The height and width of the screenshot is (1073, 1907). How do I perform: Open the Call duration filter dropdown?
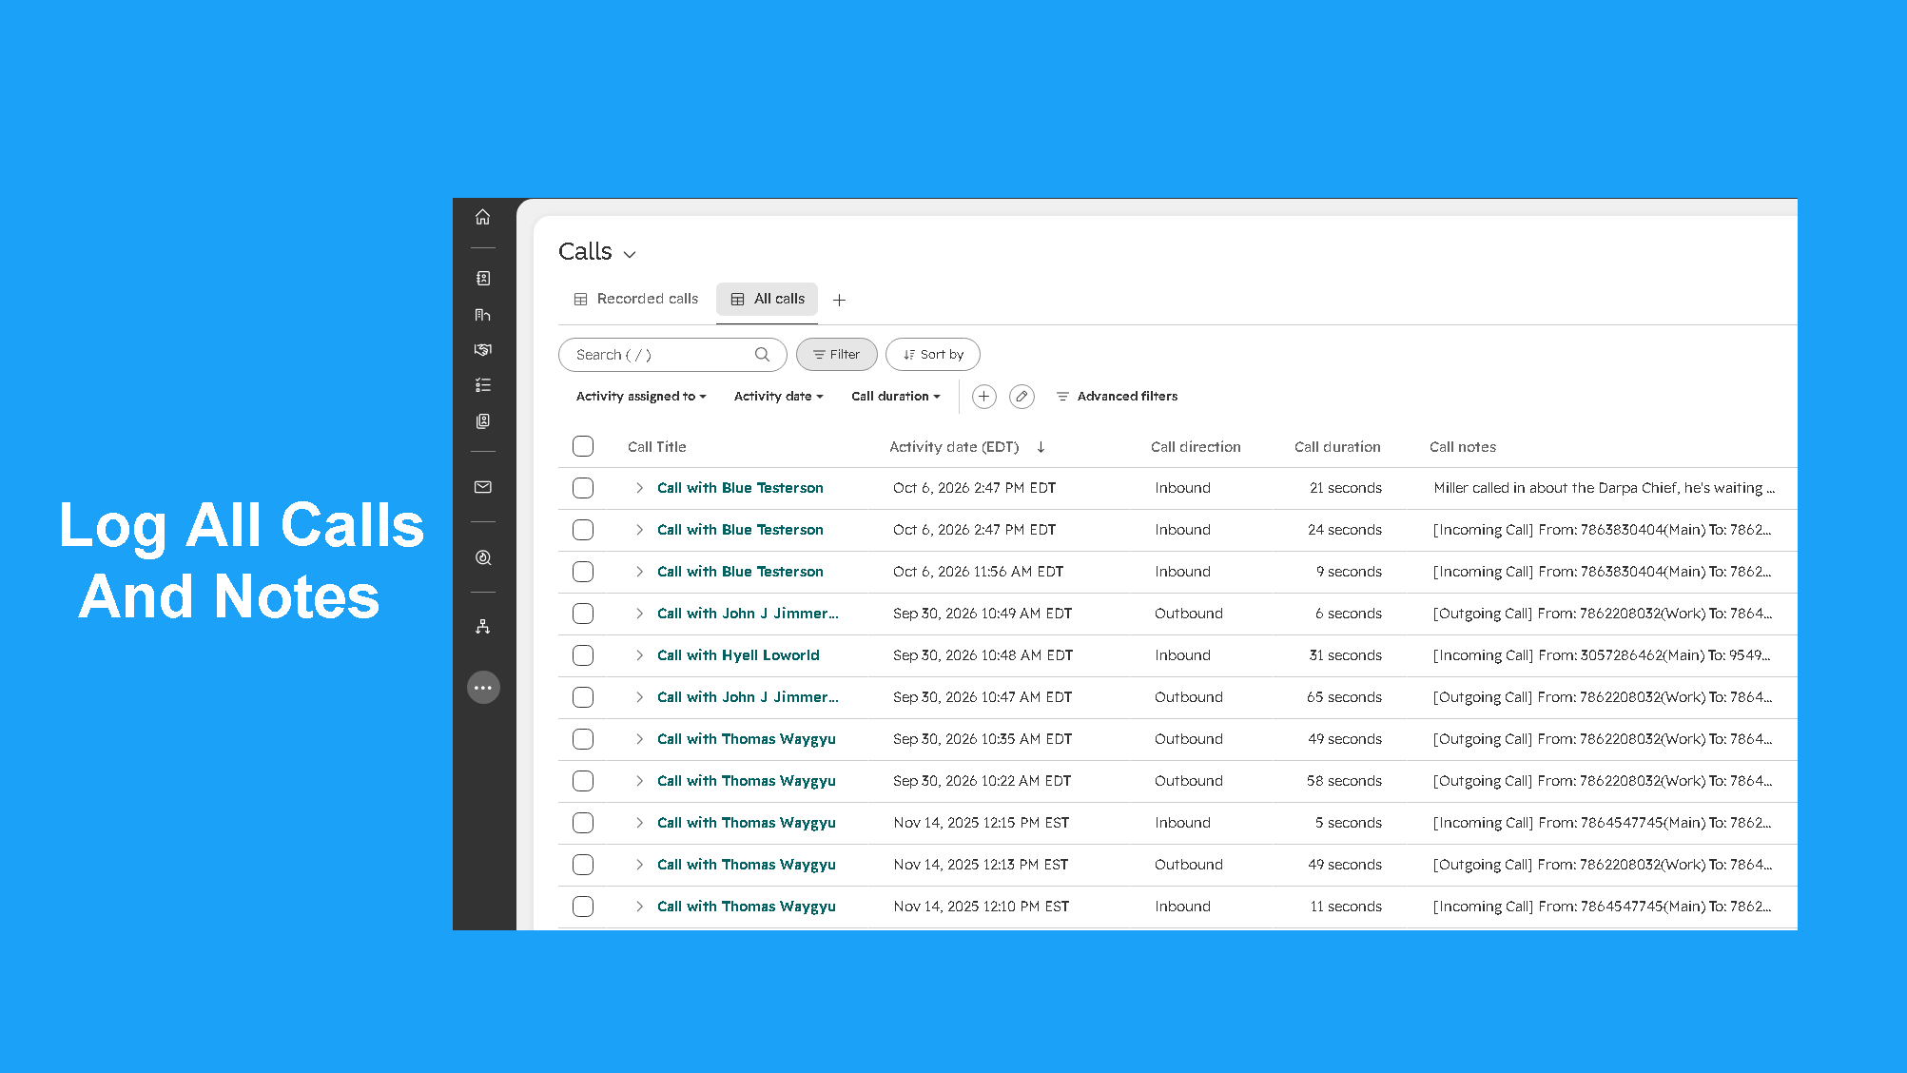coord(895,397)
